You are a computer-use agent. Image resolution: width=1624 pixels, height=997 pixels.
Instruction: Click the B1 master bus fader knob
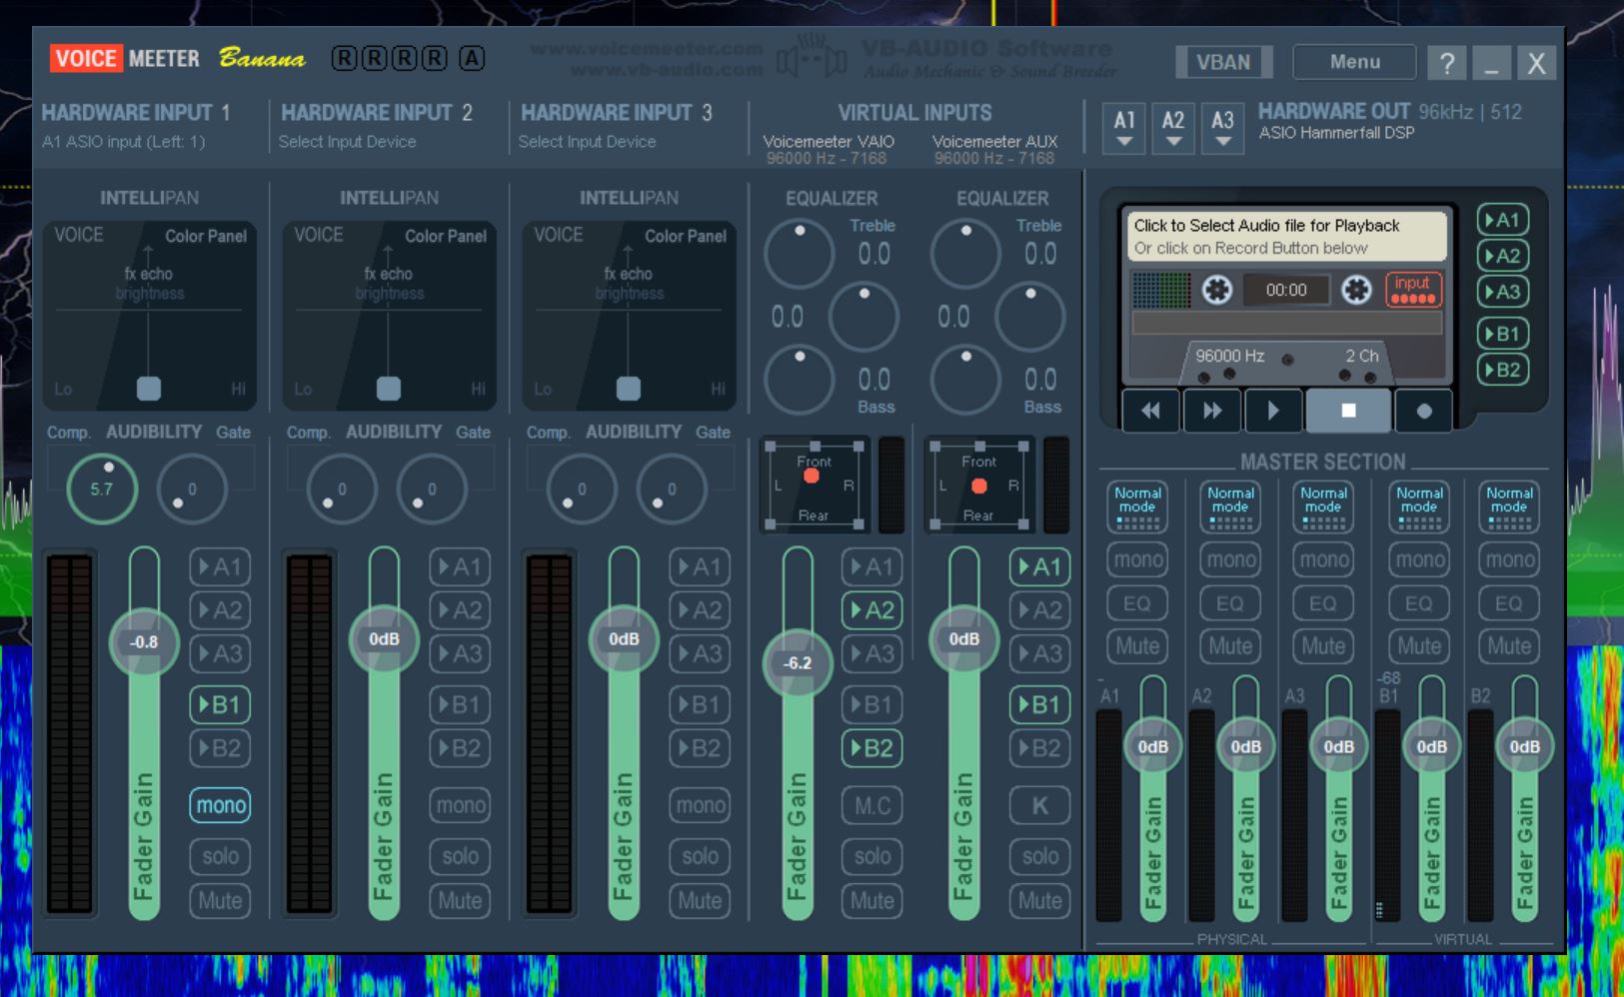[x=1432, y=746]
